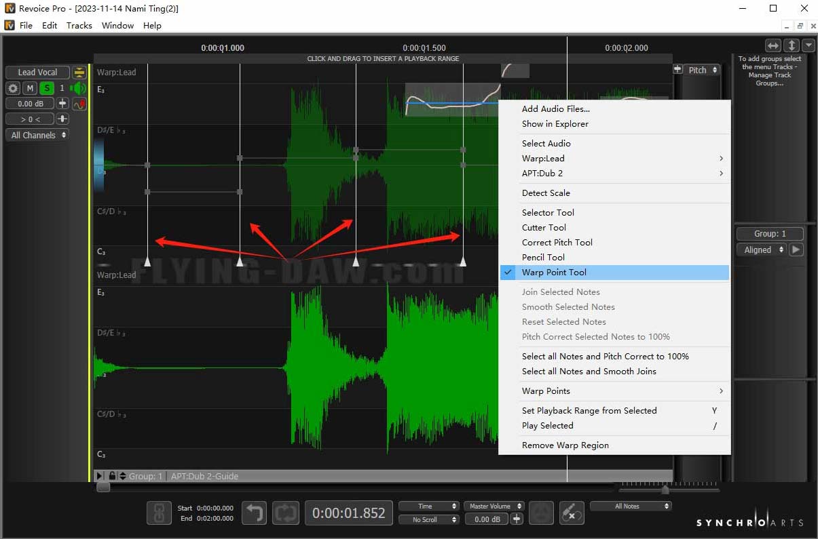Close the inner document window

[x=812, y=26]
